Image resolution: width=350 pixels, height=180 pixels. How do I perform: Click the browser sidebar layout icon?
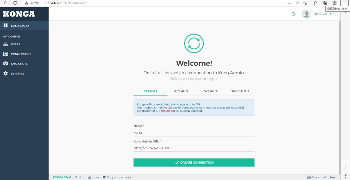tap(345, 167)
